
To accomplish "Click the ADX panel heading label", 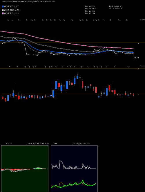I will pyautogui.click(x=55, y=144).
